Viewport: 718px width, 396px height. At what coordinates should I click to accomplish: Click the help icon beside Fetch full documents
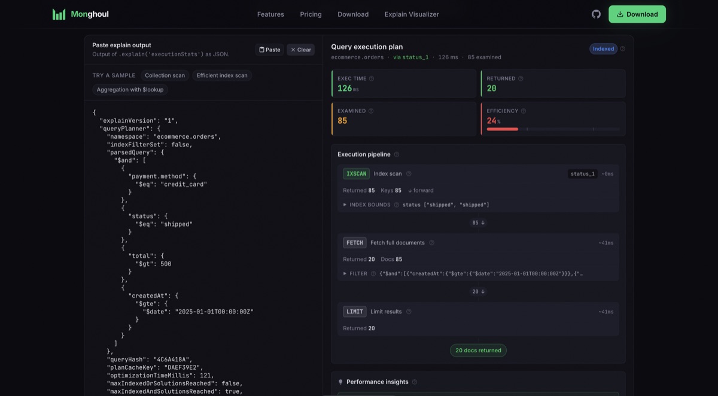click(x=432, y=243)
